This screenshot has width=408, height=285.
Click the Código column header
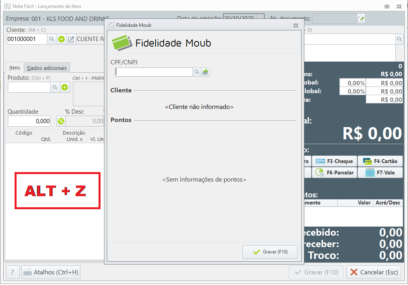[24, 133]
